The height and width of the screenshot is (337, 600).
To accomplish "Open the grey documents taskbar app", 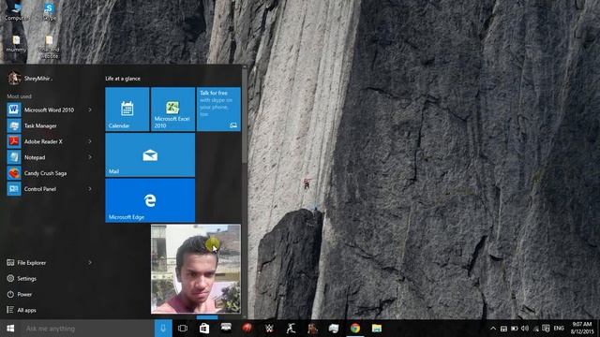I will click(334, 329).
